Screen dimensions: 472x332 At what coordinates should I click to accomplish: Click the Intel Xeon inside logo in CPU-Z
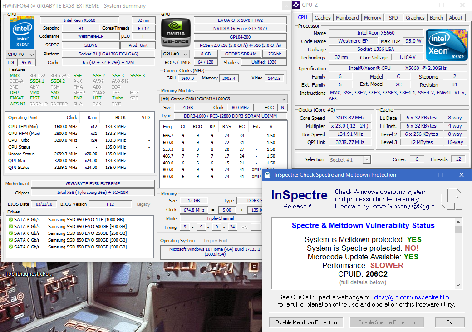[x=447, y=45]
